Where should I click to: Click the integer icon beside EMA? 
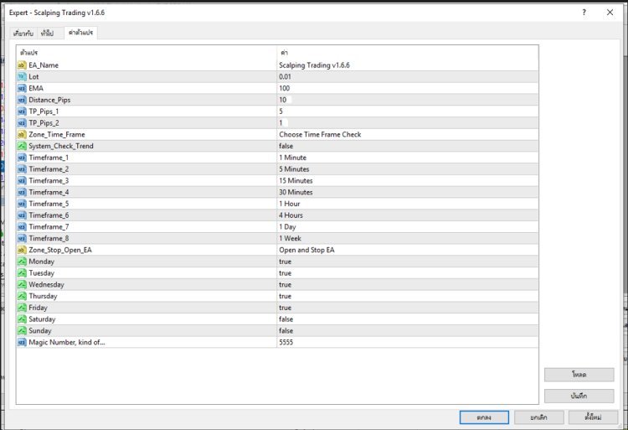pyautogui.click(x=22, y=88)
